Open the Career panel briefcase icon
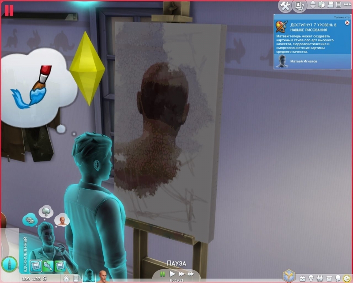 click(302, 278)
